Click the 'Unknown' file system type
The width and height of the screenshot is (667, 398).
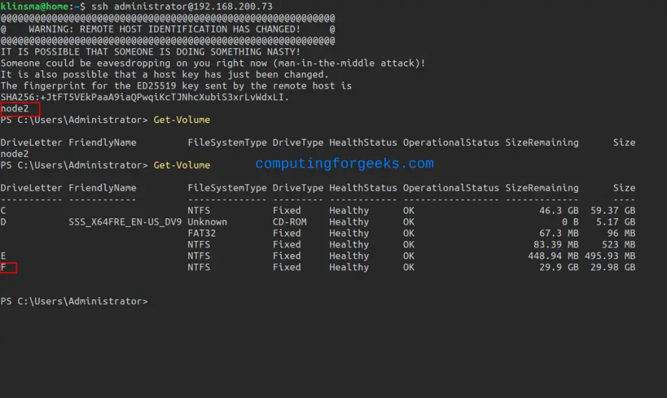[207, 222]
